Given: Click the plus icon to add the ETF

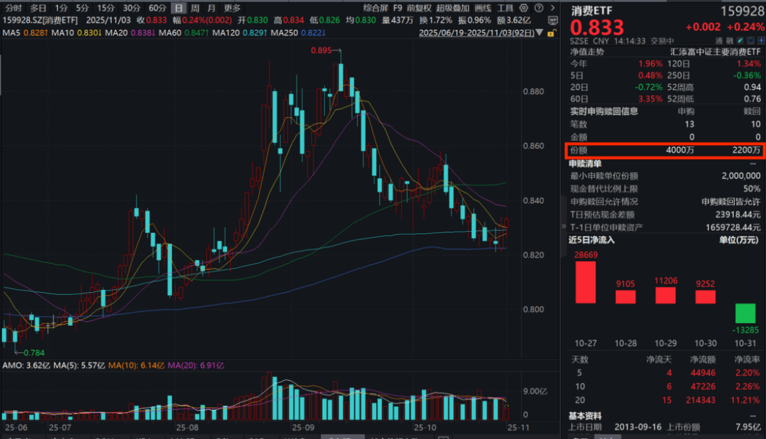Looking at the screenshot, I should 761,40.
